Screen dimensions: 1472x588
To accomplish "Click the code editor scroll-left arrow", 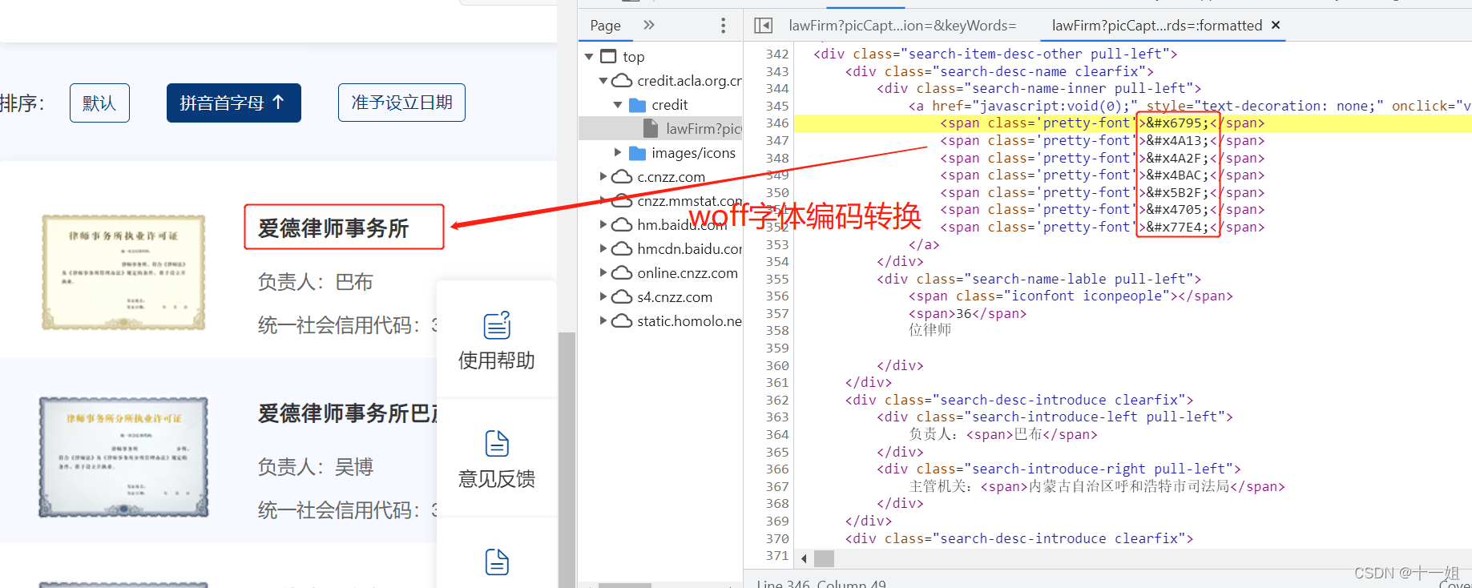I will [804, 558].
